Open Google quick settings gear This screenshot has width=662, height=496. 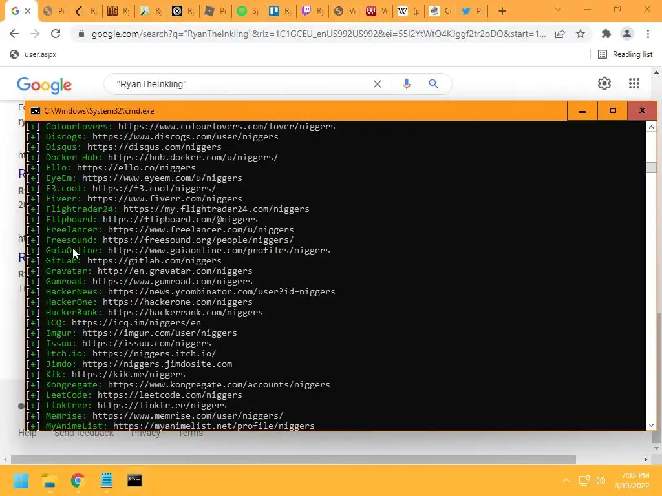coord(604,83)
